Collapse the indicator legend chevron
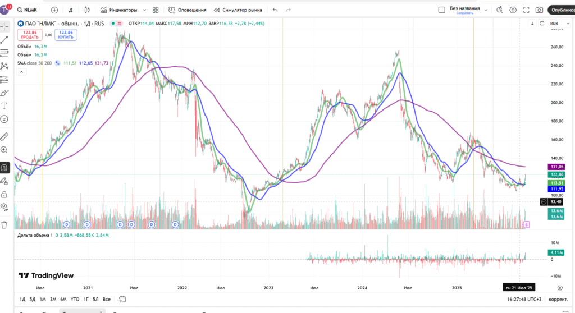575x313 pixels. (x=22, y=72)
